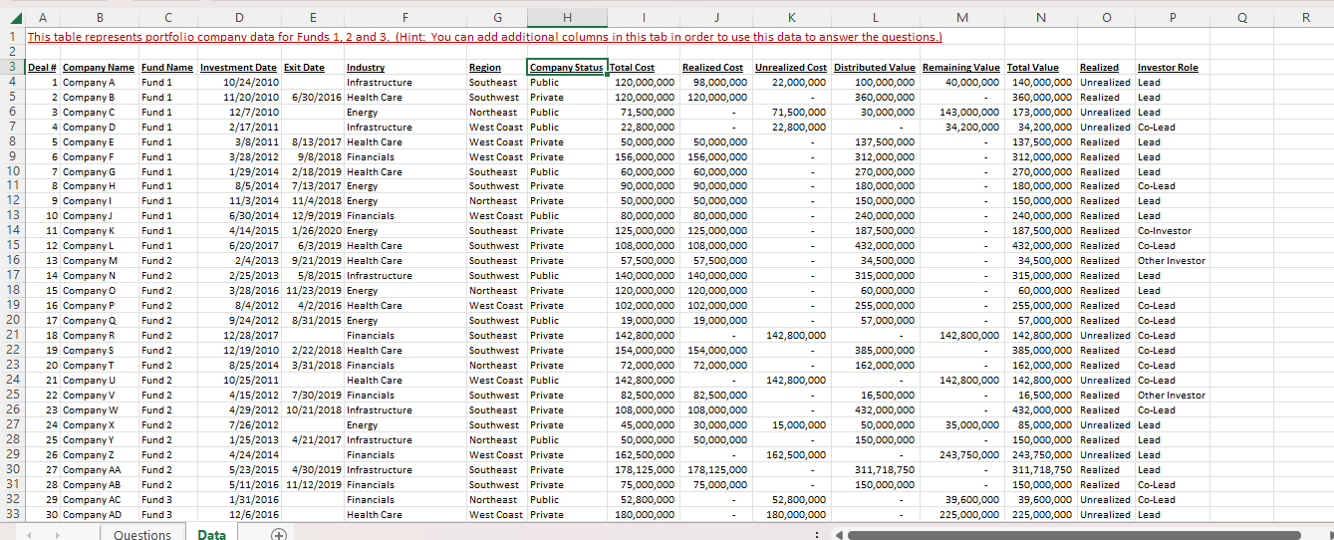Viewport: 1334px width, 540px height.
Task: Select Company V's Distributed Value 16,500,000
Action: (x=875, y=395)
